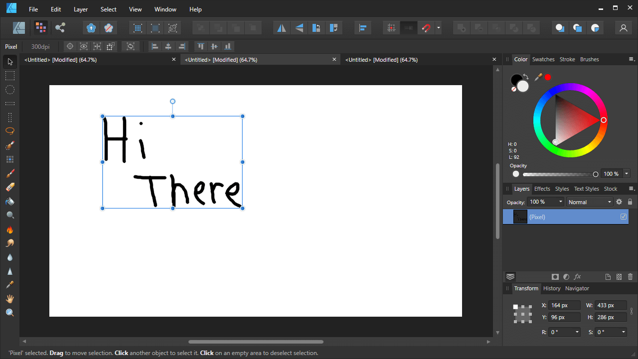Screen dimensions: 638x359
Task: Switch to the Swatches tab
Action: click(543, 59)
